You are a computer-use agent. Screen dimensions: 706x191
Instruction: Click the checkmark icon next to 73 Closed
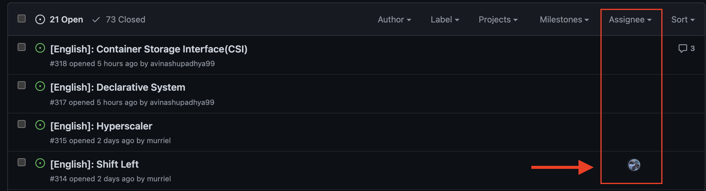tap(96, 20)
